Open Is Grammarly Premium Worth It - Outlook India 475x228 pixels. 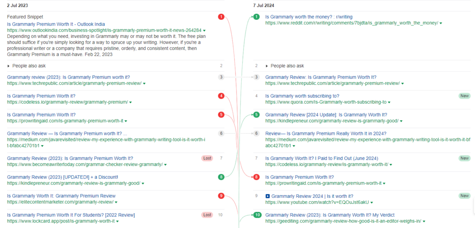pos(56,24)
